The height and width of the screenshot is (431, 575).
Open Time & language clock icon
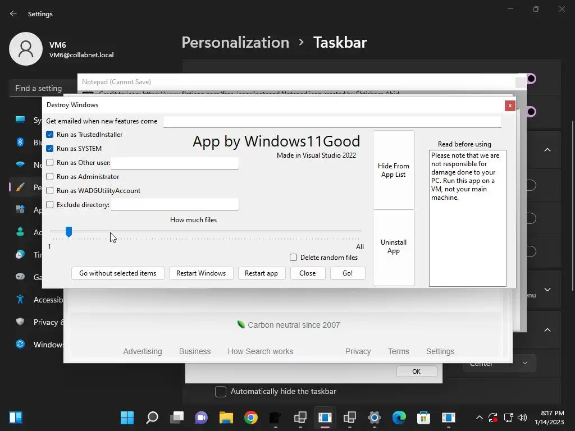point(20,254)
